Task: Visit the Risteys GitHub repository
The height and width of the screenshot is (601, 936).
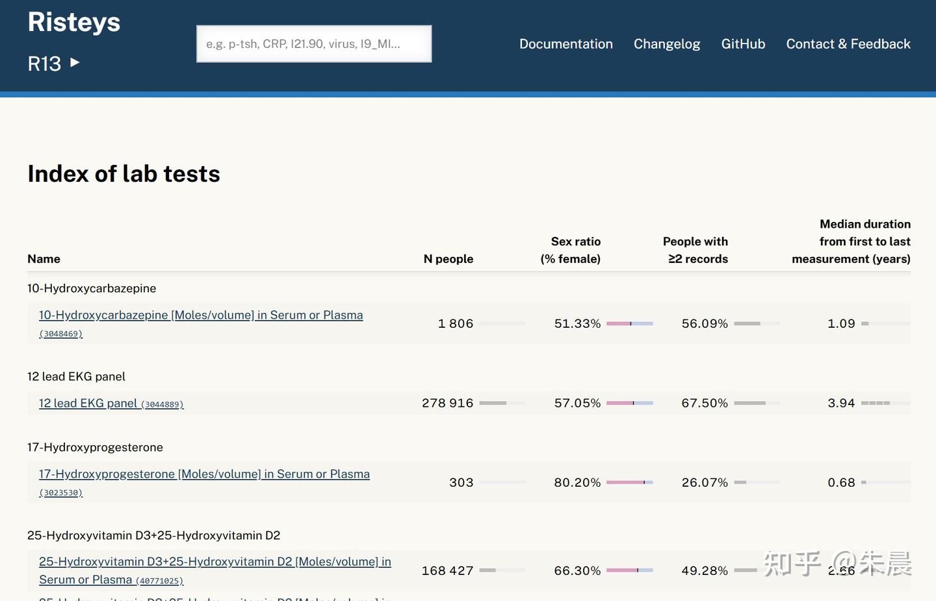Action: [743, 43]
